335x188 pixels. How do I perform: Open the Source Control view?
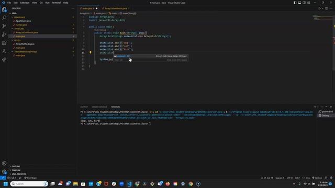click(x=4, y=26)
